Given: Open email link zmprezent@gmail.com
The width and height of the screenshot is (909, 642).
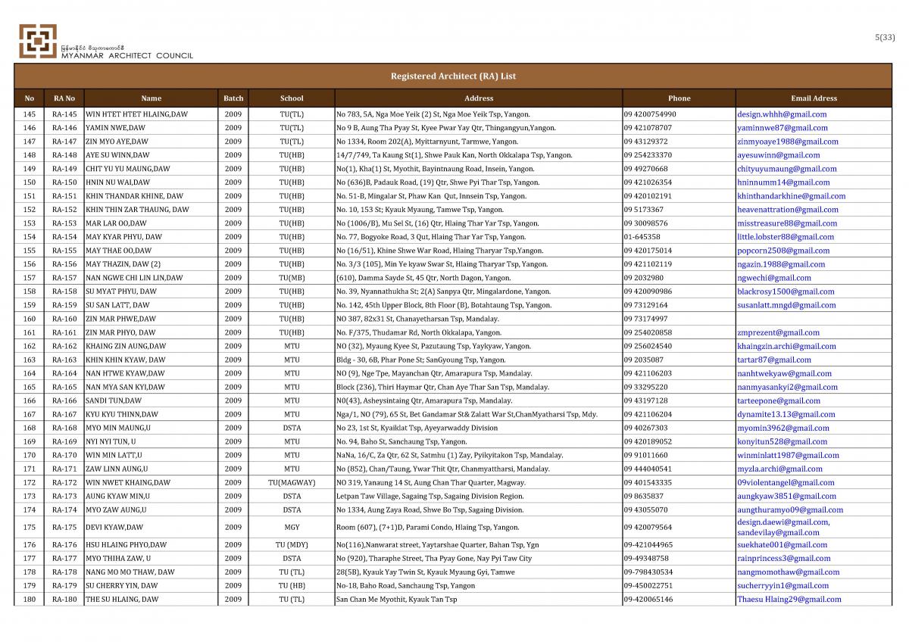Looking at the screenshot, I should point(778,332).
